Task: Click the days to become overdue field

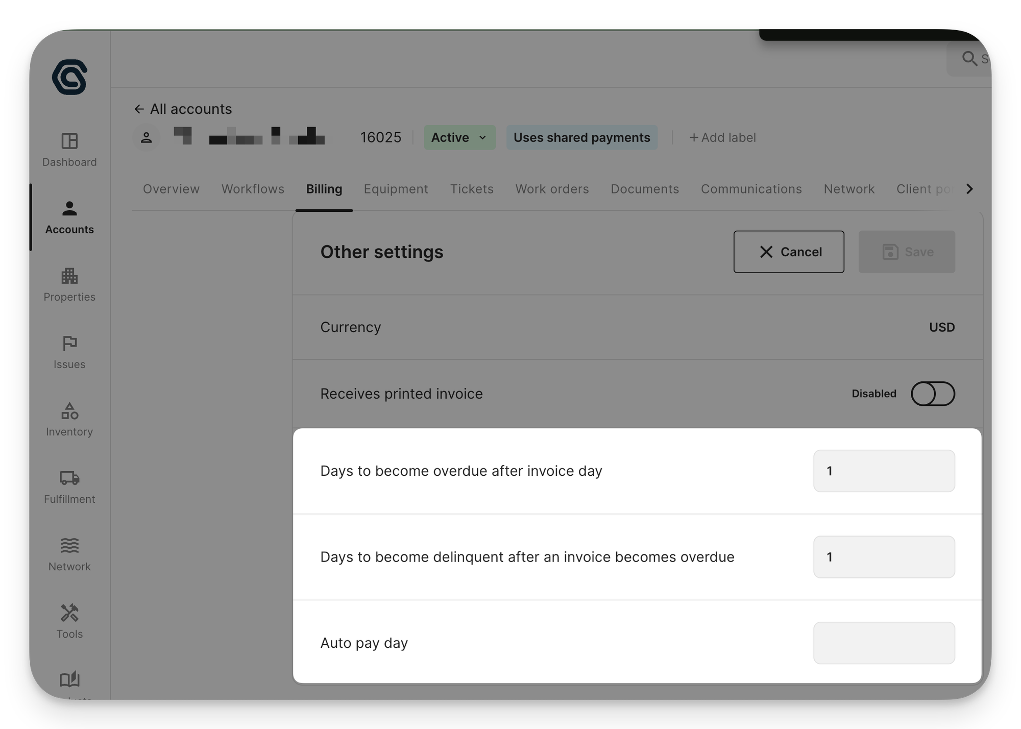Action: (884, 471)
